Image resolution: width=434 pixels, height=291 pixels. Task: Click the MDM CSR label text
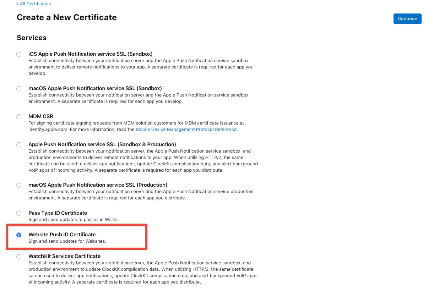click(x=40, y=116)
